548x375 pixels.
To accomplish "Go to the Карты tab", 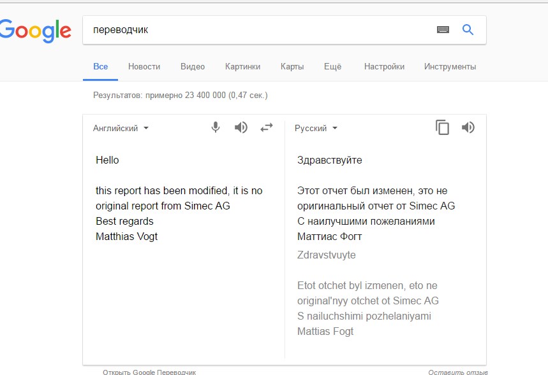I will (x=292, y=66).
